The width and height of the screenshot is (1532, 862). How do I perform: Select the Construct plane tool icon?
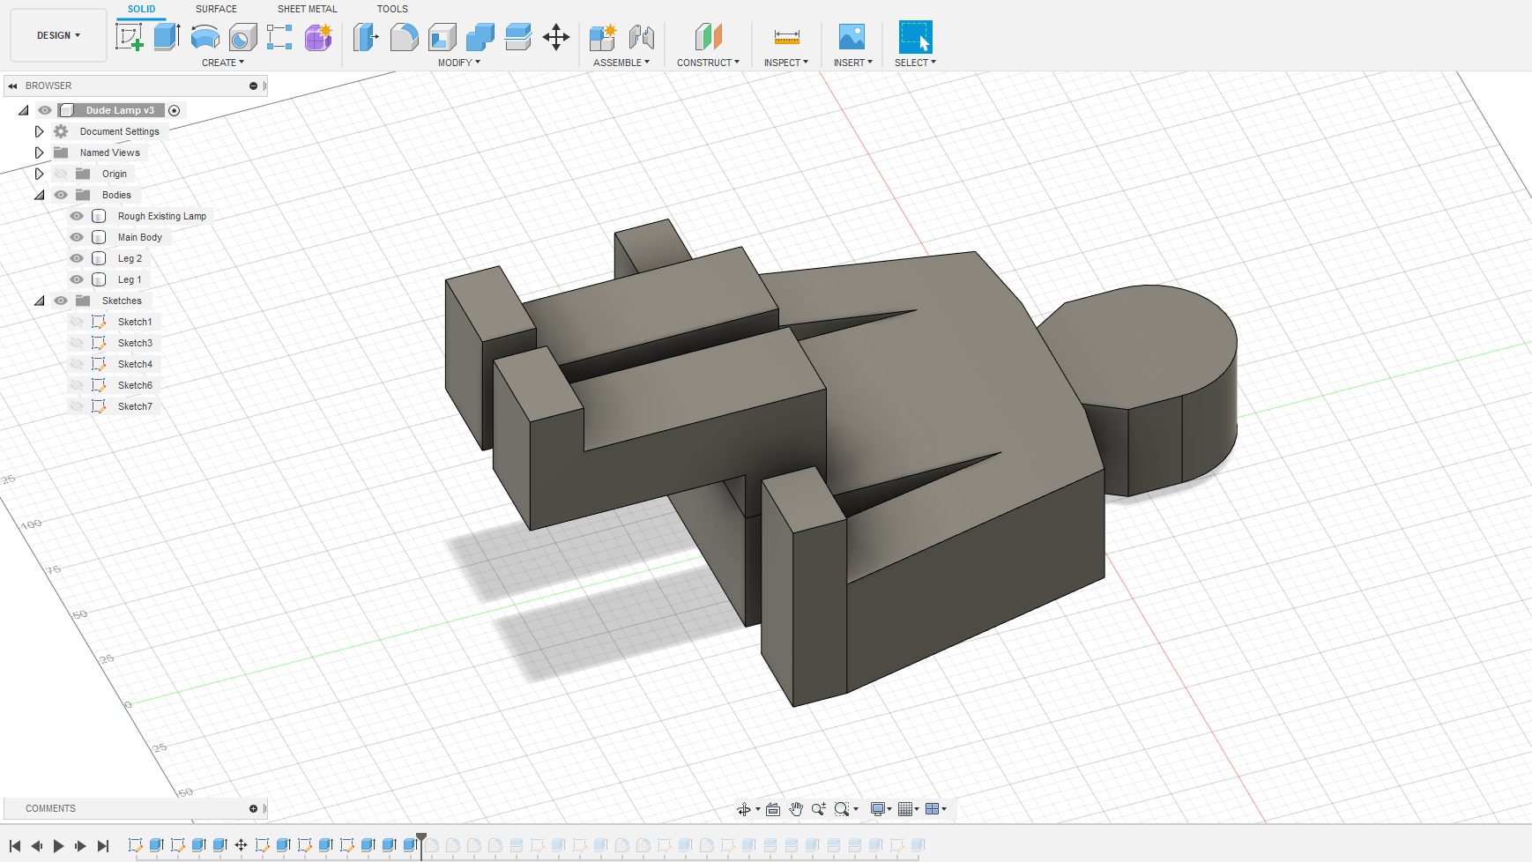pos(708,37)
